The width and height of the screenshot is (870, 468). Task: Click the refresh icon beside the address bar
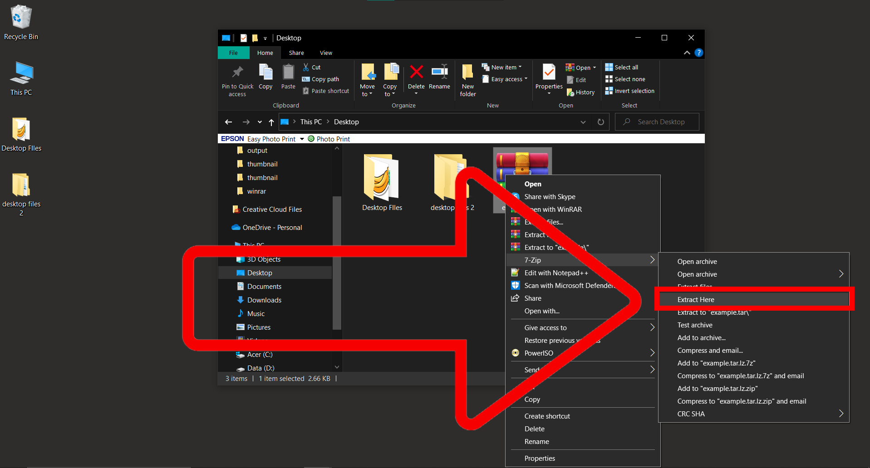tap(600, 122)
